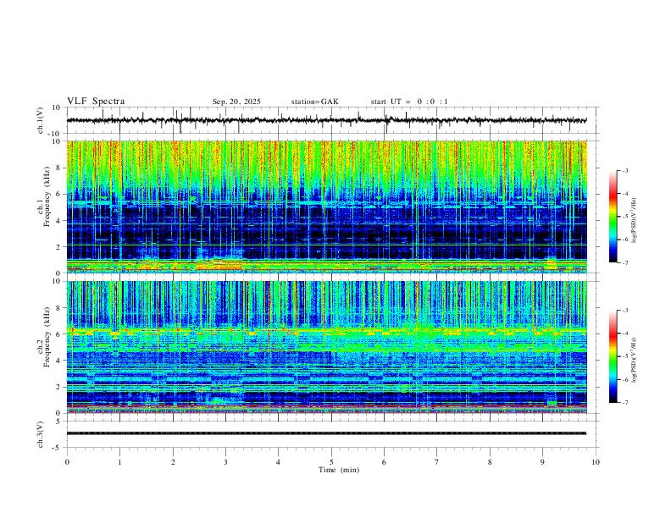Viewport: 671px width, 518px height.
Task: Click the "2" kHz tick on ch.1 frequency axis
Action: coord(59,247)
